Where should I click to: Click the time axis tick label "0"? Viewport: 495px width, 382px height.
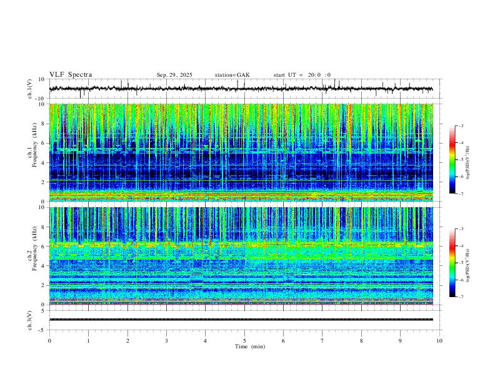pyautogui.click(x=49, y=341)
